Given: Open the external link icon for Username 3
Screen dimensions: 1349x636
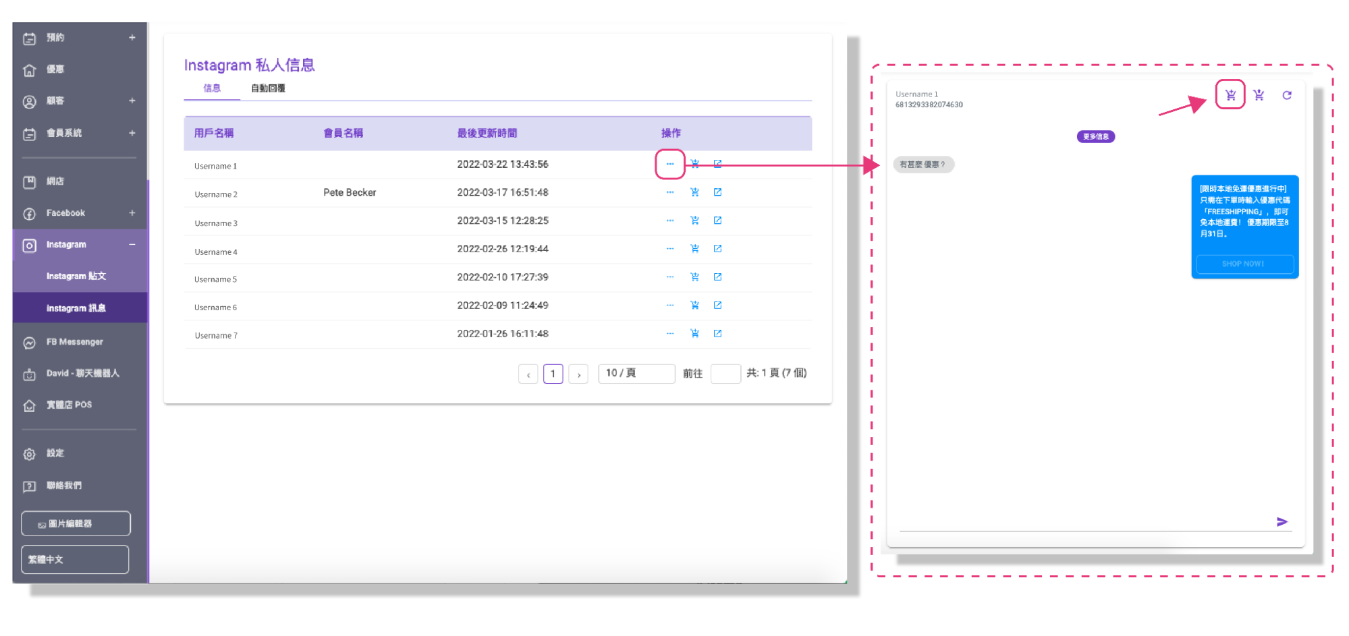Looking at the screenshot, I should (x=717, y=221).
